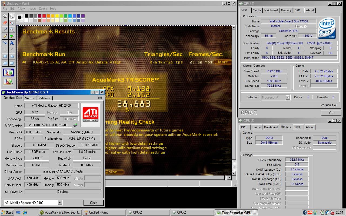Open the Processor #1 selection dropdown
This screenshot has height=216, width=346.
[288, 97]
